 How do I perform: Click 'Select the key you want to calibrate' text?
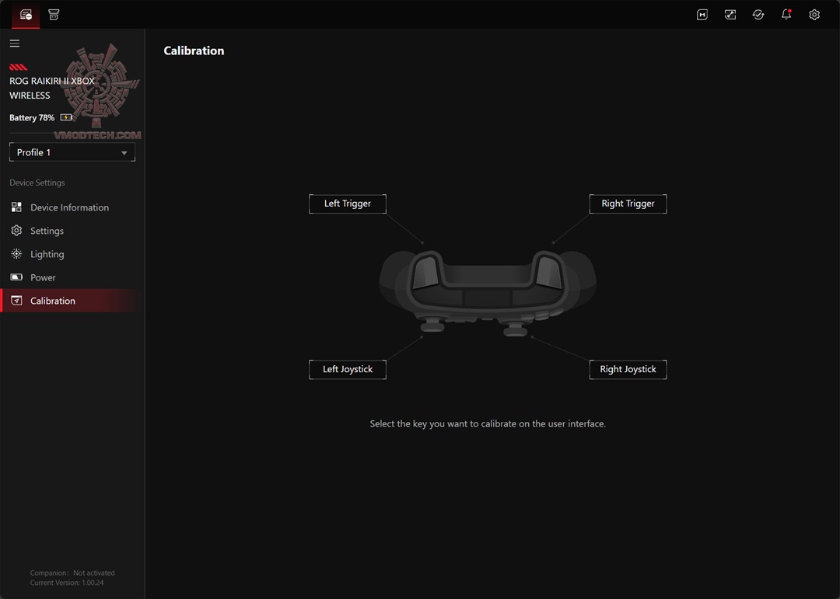coord(488,423)
